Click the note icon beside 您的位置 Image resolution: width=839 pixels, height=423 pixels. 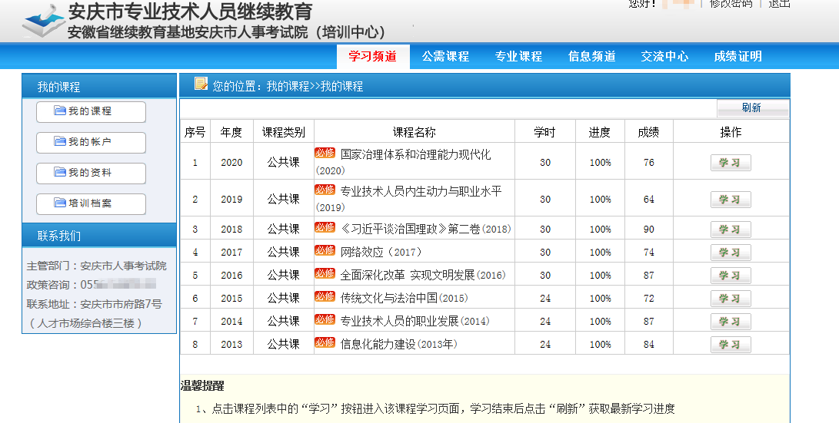click(x=201, y=84)
